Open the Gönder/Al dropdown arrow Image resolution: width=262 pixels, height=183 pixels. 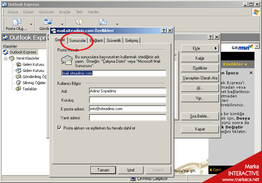tap(62, 25)
